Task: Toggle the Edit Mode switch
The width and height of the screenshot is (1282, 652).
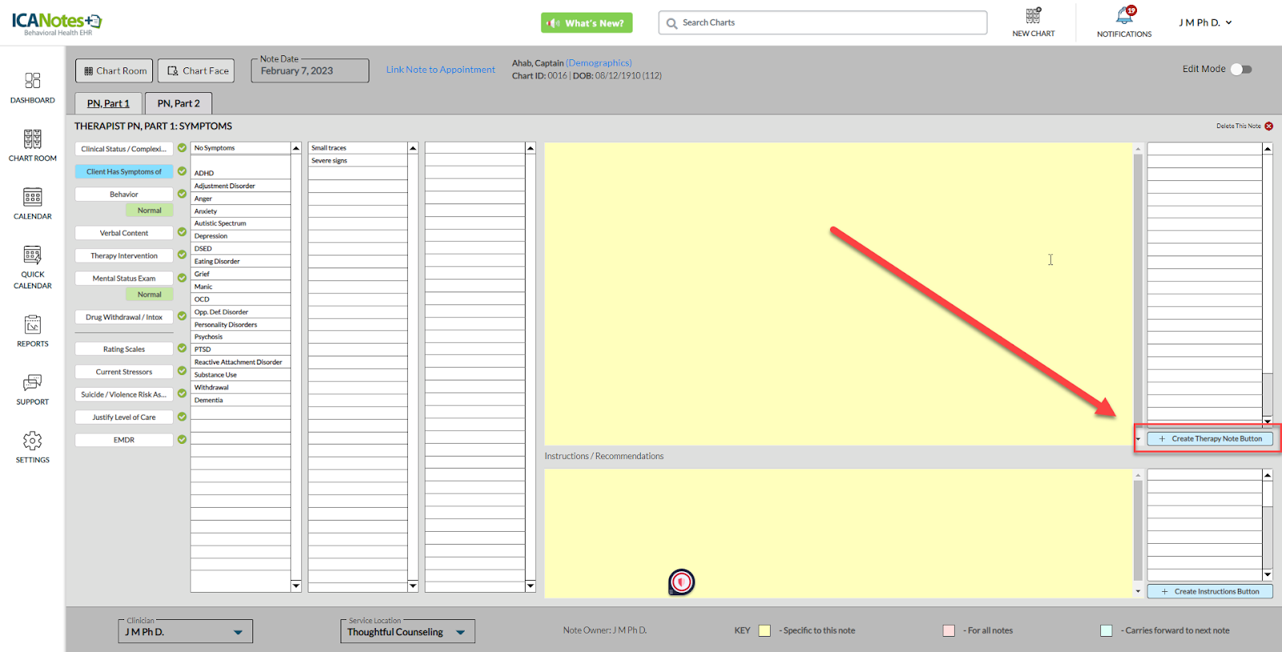Action: (1241, 69)
